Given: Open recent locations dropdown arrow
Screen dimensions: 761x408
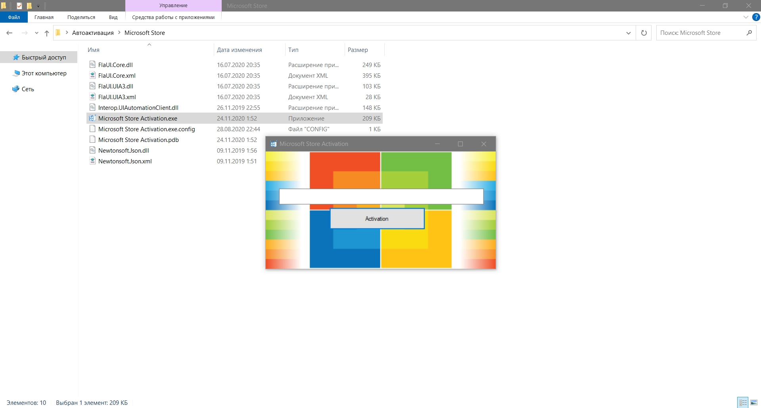Looking at the screenshot, I should (36, 33).
